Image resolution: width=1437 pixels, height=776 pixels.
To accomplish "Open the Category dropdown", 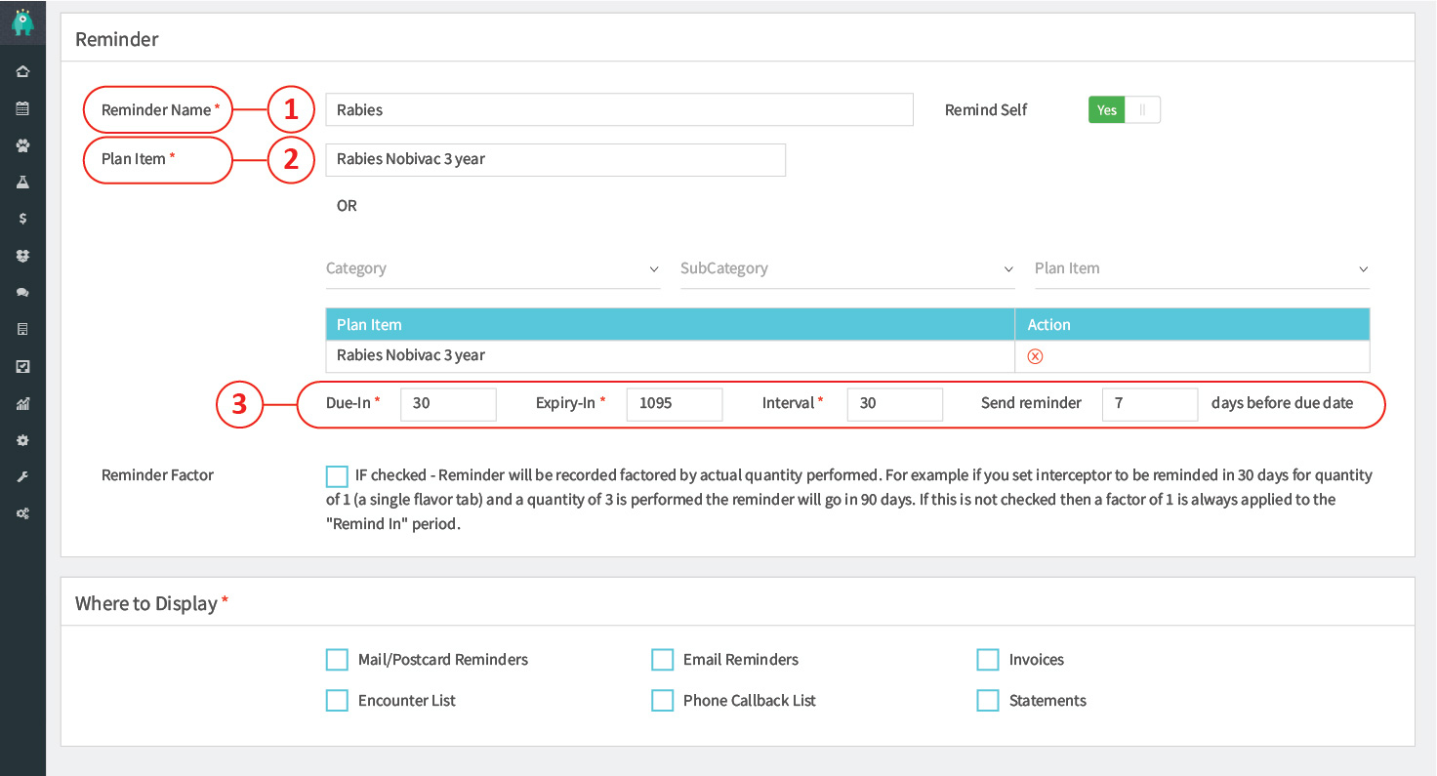I will 493,268.
